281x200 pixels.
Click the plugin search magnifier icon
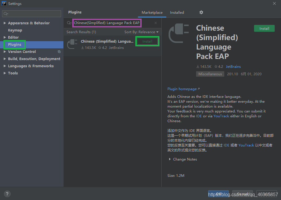pos(69,23)
